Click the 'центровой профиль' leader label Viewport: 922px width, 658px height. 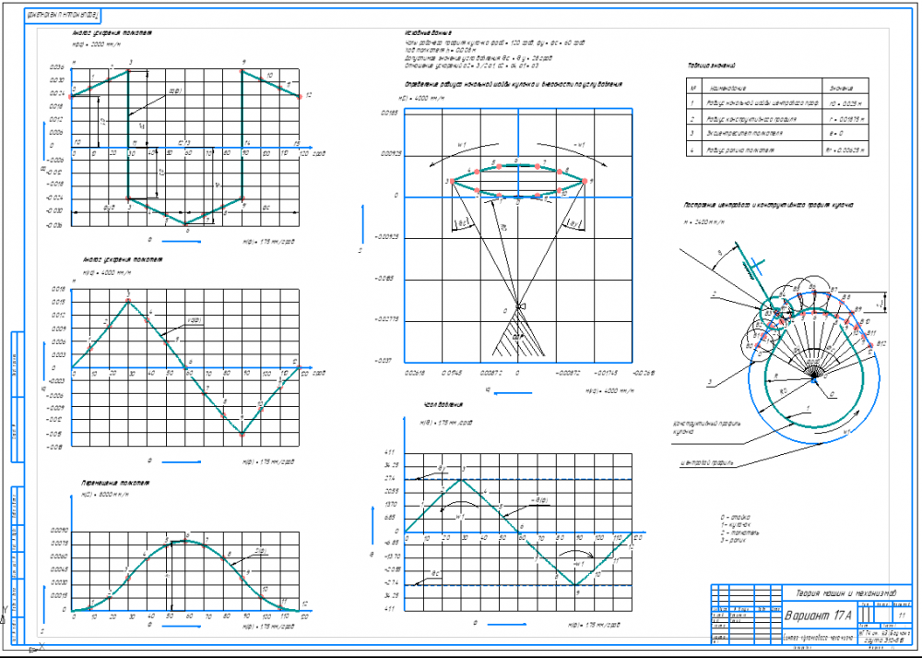(707, 463)
